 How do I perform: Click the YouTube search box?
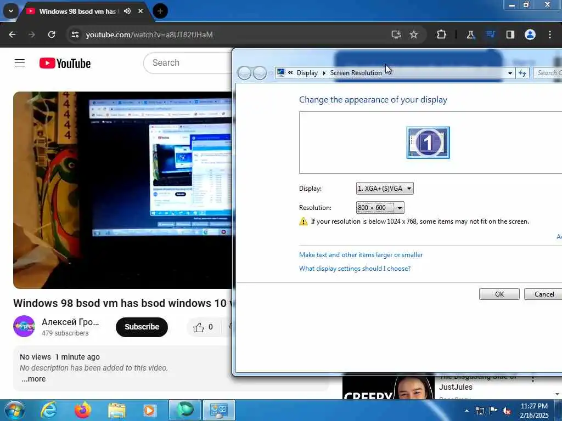point(188,63)
